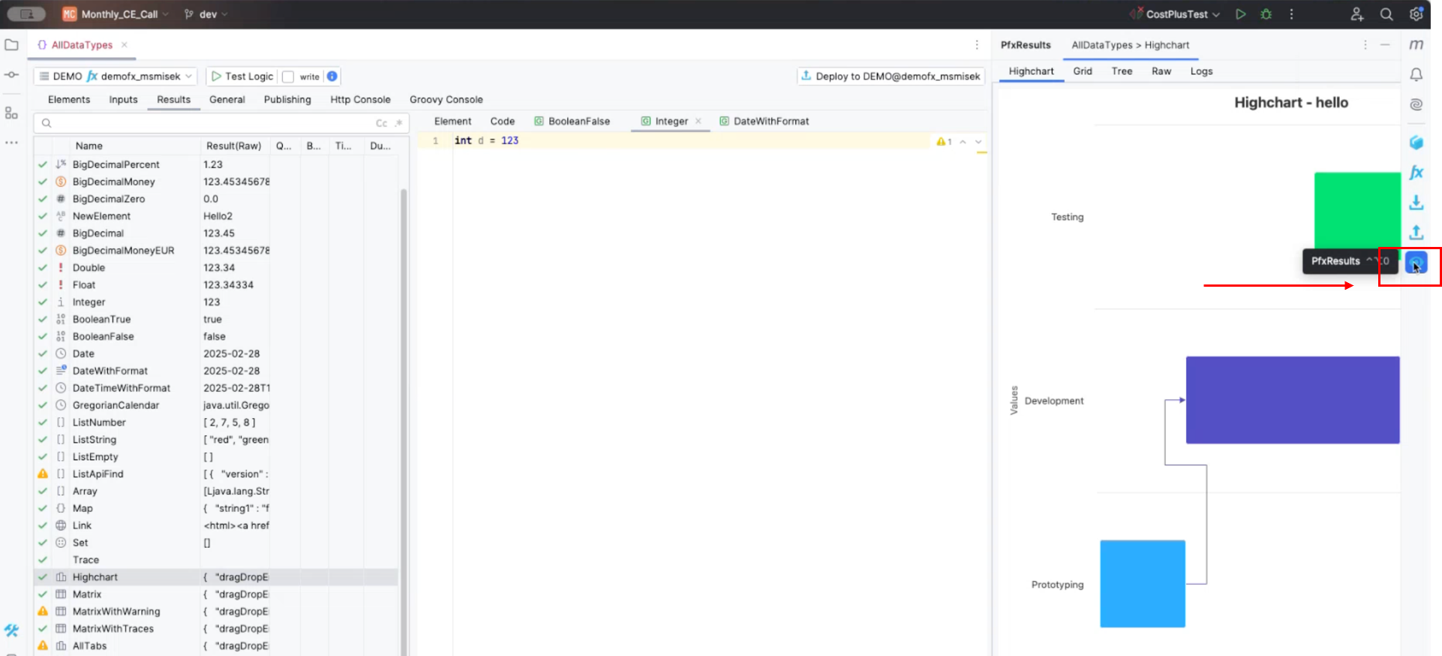Click the green Run button in title bar
The image size is (1442, 656).
[x=1241, y=14]
